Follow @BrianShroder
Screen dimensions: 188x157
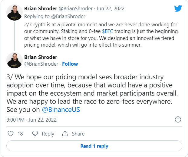70,64
